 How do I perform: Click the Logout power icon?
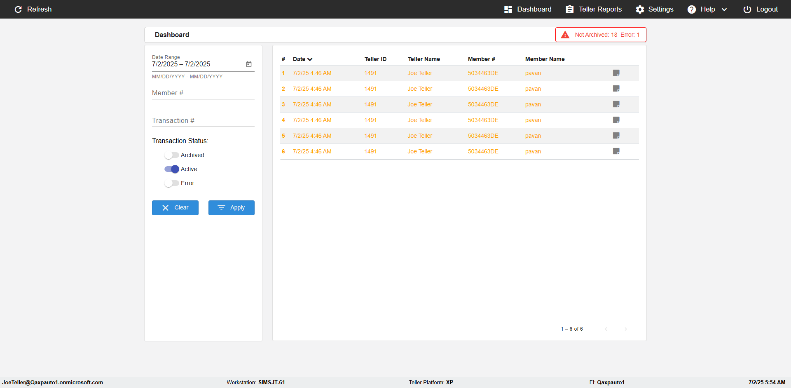click(747, 9)
